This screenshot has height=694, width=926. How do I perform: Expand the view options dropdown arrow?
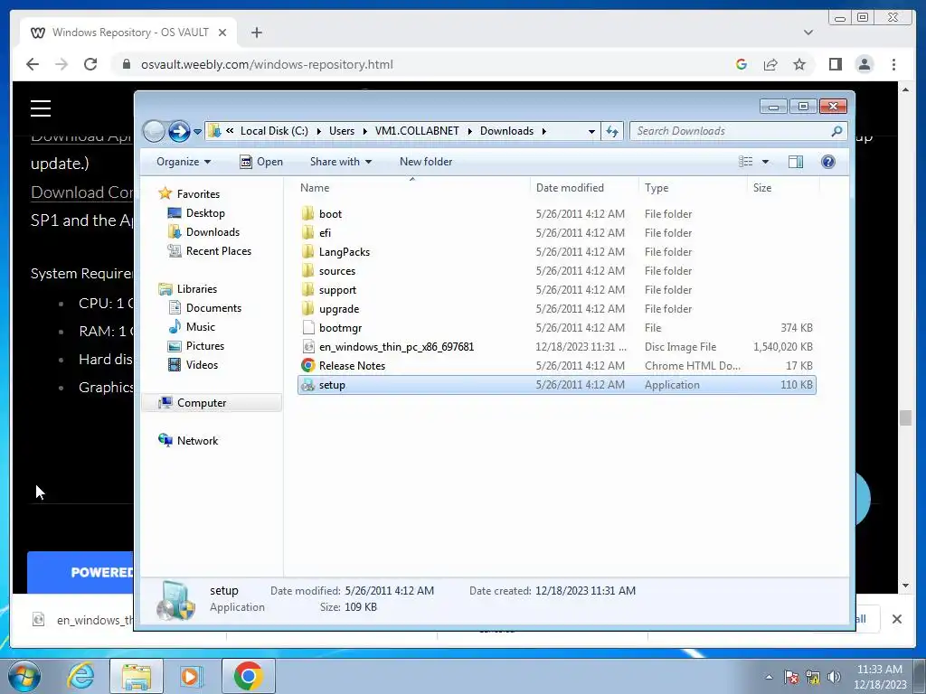click(x=765, y=162)
